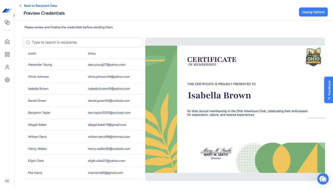The width and height of the screenshot is (333, 189).
Task: Click the O1 account avatar
Action: click(x=7, y=181)
